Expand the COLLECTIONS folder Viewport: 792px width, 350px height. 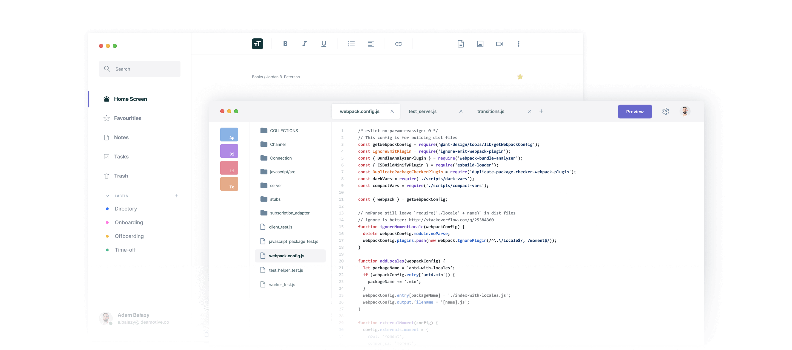coord(279,131)
